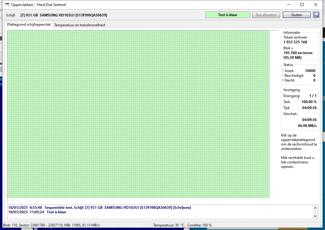Minimize the Oppervlaktest window
The height and width of the screenshot is (230, 325).
[x=288, y=4]
